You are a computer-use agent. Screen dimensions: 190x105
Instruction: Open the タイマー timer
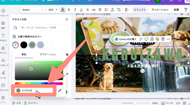[x=31, y=103]
